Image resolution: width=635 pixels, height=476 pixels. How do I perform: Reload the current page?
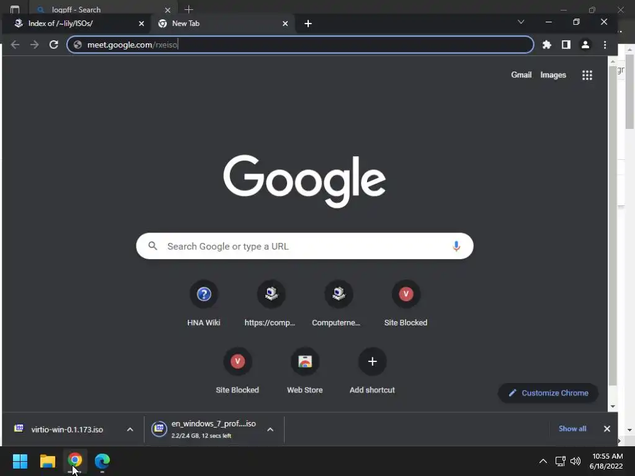53,45
